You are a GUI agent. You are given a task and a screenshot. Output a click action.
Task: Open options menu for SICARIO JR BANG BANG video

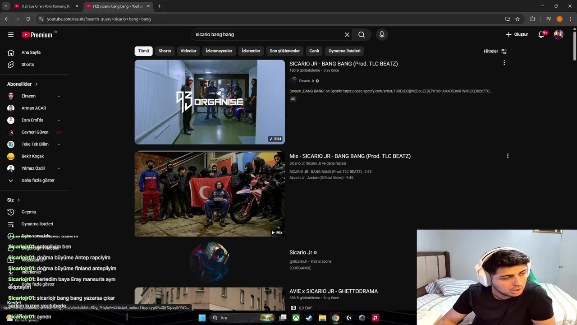pos(504,63)
